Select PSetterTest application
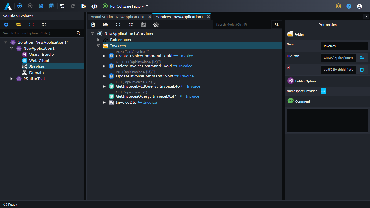The width and height of the screenshot is (370, 208). click(x=34, y=79)
